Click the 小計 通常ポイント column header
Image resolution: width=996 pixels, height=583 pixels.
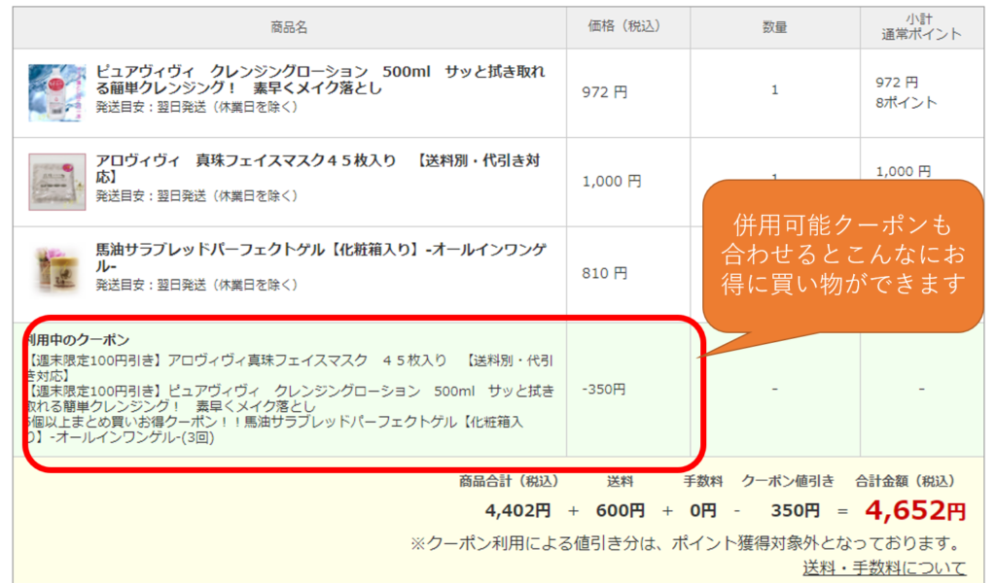918,27
